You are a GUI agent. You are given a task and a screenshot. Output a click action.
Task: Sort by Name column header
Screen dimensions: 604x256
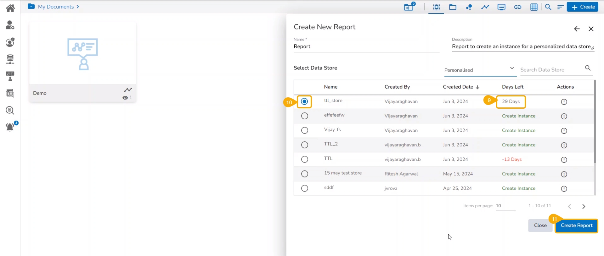[330, 87]
